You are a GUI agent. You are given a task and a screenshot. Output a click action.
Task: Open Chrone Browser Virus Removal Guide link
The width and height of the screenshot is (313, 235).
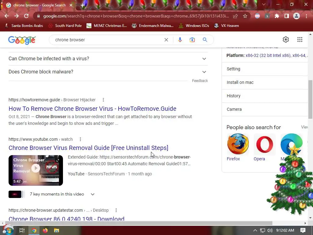(x=88, y=148)
